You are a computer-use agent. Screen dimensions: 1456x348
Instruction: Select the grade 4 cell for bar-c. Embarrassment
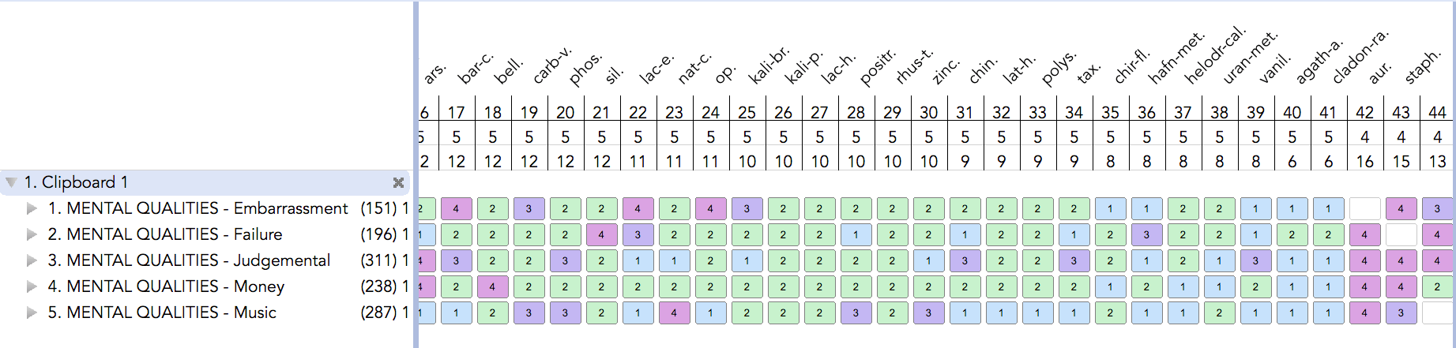[456, 209]
